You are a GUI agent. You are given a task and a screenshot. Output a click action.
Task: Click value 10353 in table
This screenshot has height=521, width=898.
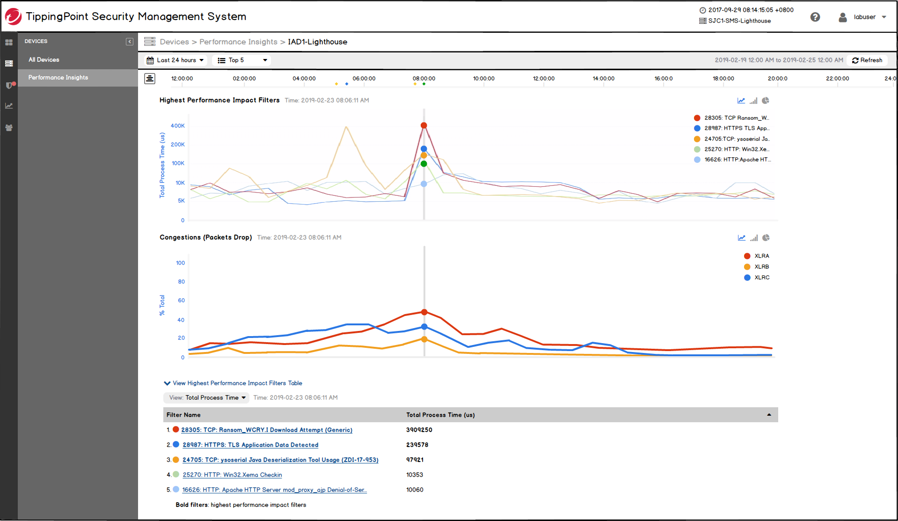415,475
